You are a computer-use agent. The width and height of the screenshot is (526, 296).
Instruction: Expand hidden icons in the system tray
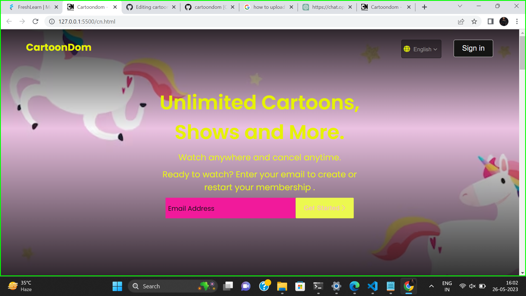pos(431,286)
